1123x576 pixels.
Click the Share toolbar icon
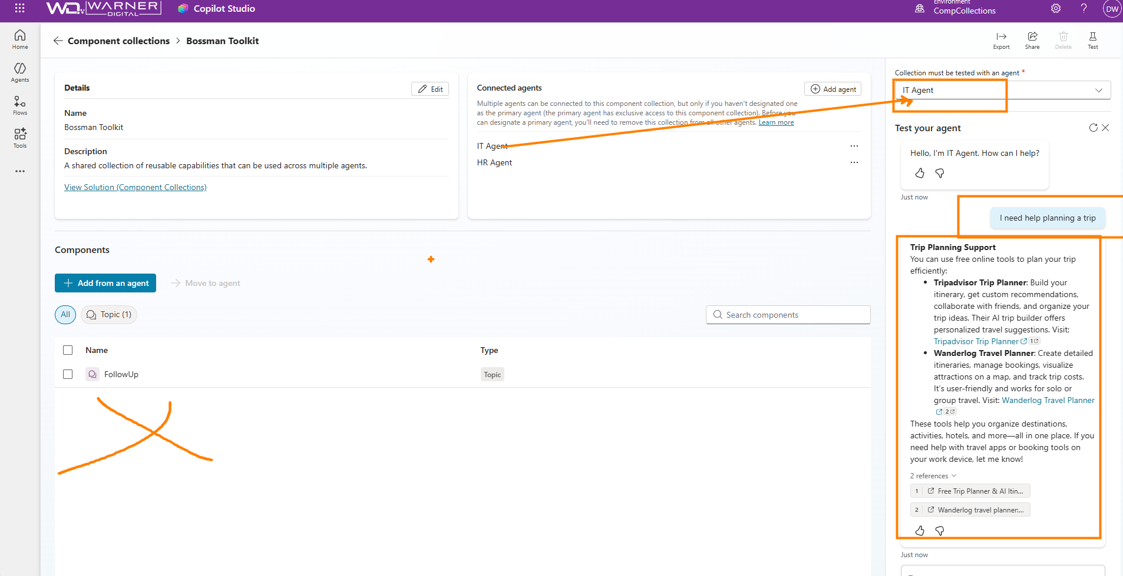[1032, 40]
